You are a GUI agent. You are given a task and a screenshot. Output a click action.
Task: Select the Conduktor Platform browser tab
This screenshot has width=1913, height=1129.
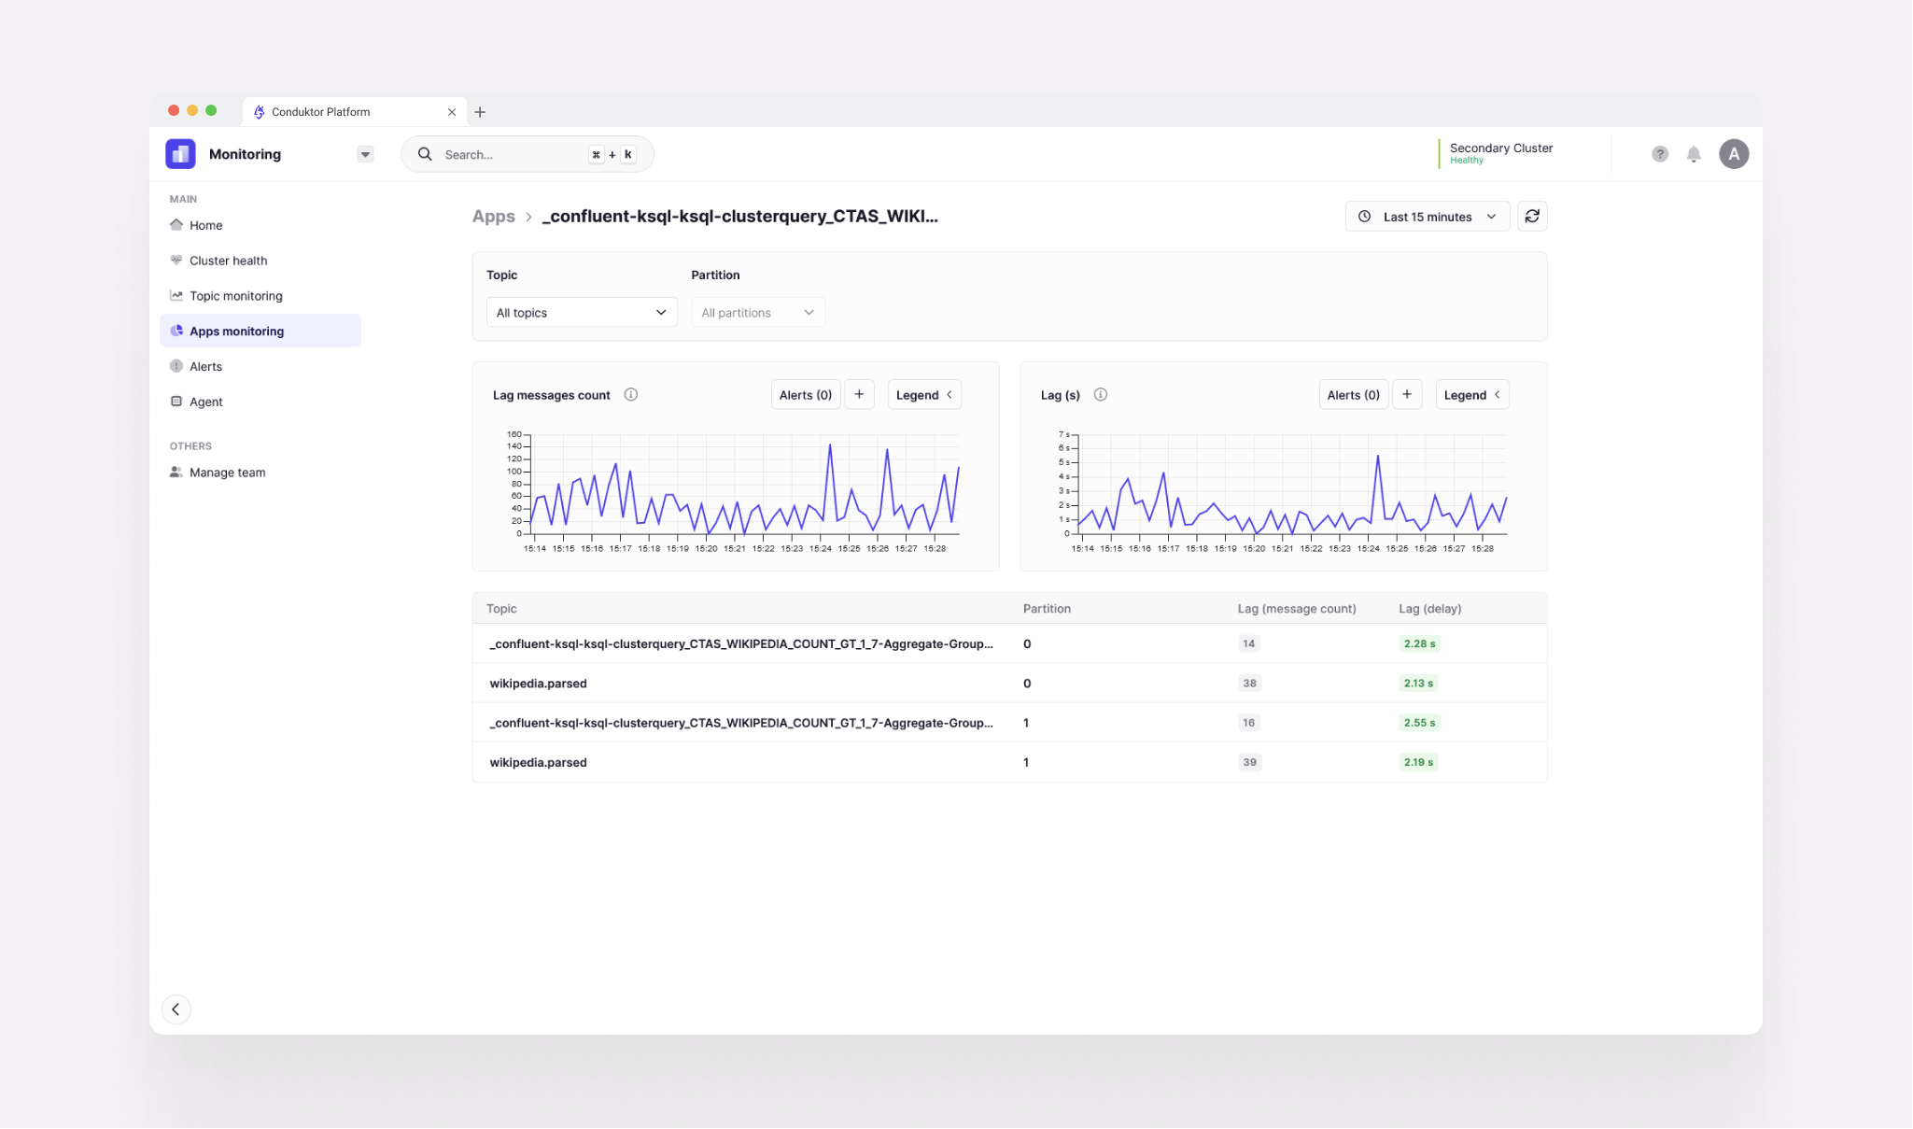(x=355, y=112)
